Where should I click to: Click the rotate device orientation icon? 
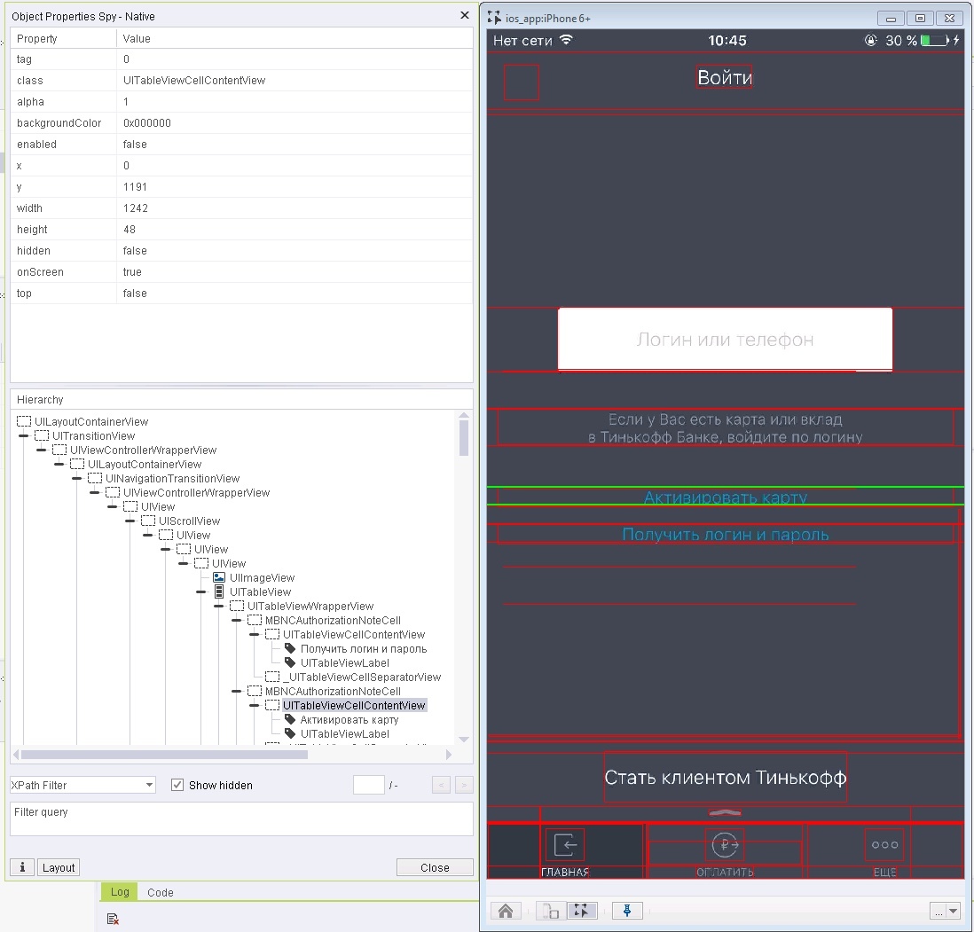[551, 911]
